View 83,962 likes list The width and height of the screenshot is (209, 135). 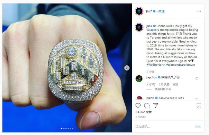coord(143,112)
